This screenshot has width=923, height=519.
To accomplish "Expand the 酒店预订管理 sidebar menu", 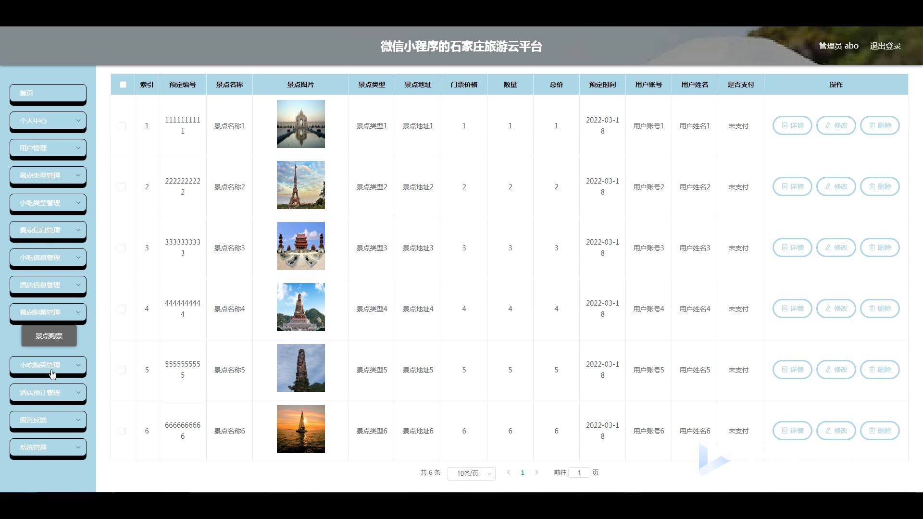I will click(x=48, y=393).
